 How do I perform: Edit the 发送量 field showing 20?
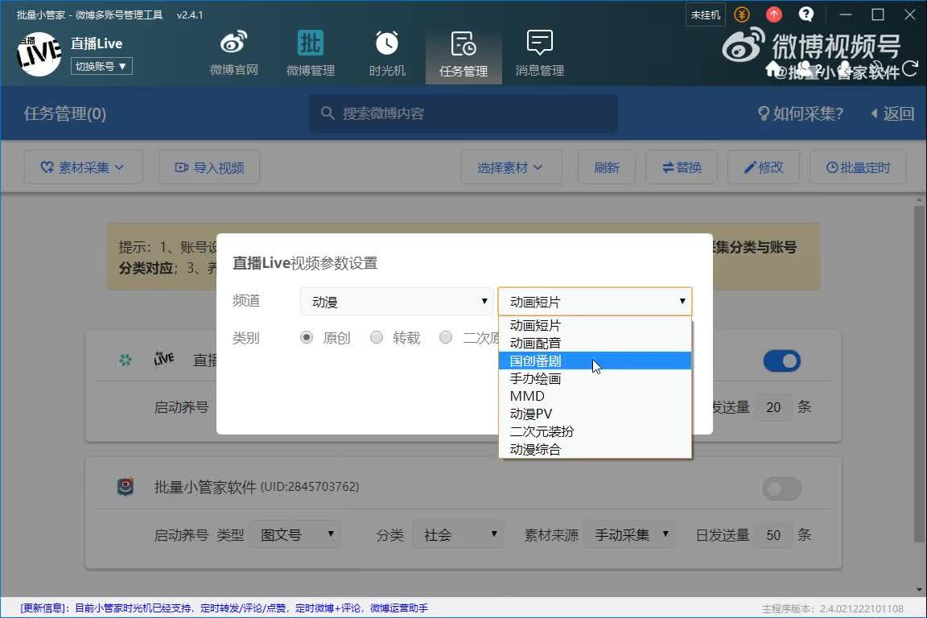coord(773,407)
